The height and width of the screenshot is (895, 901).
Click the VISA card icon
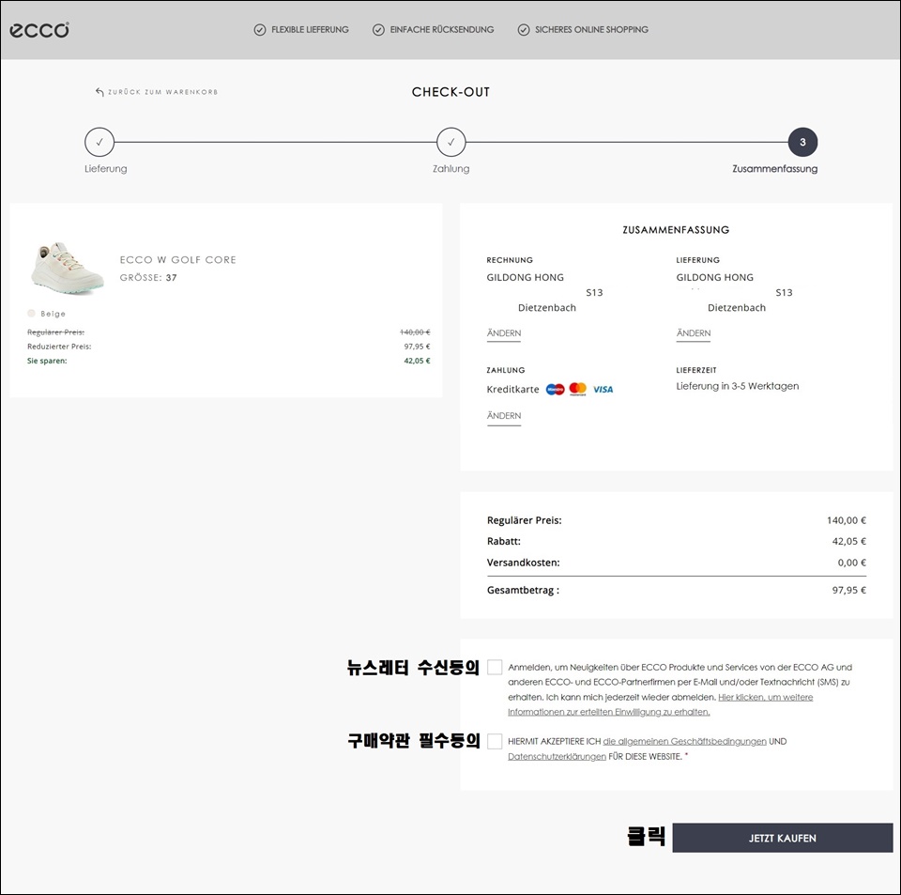[603, 390]
